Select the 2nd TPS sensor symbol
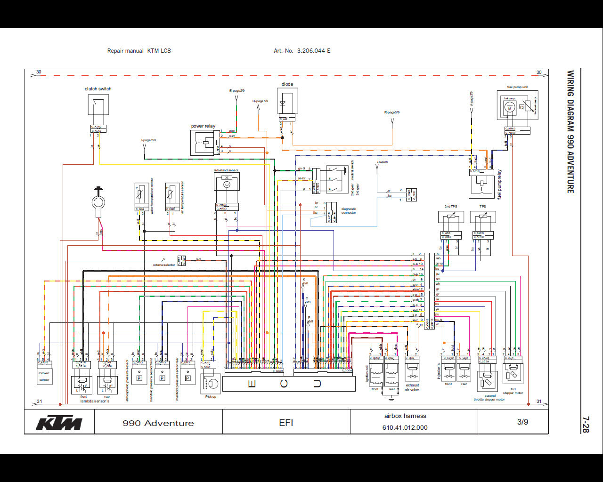The image size is (603, 482). coord(451,217)
